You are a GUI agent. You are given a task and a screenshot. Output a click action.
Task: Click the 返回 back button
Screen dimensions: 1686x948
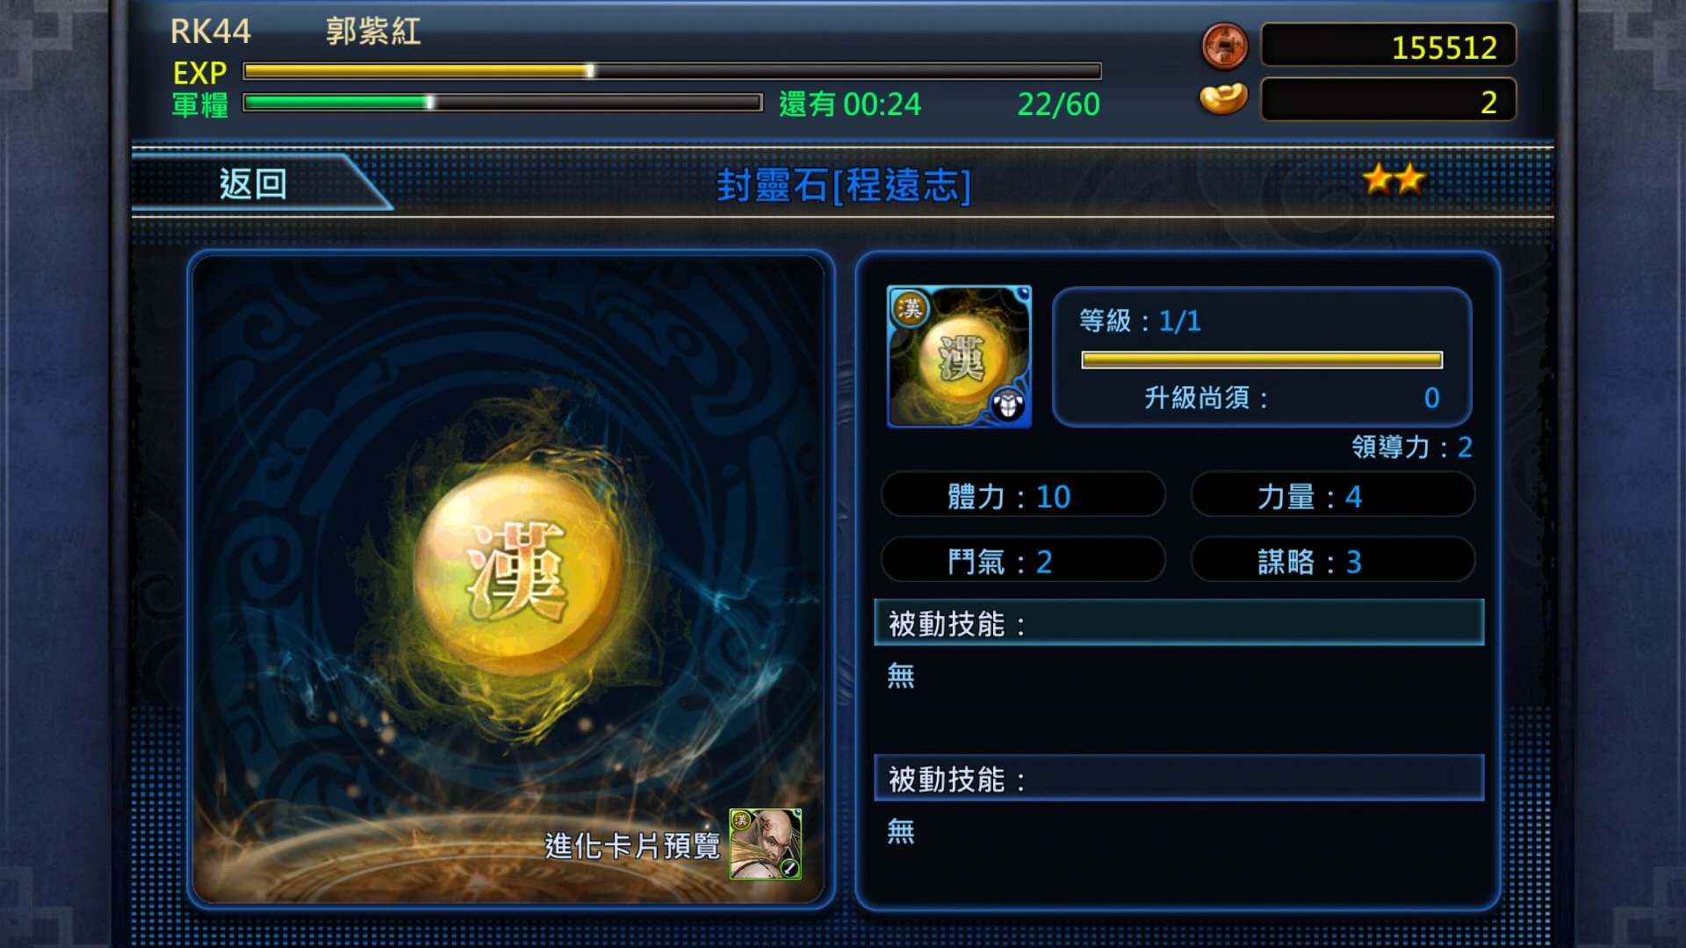(x=255, y=183)
